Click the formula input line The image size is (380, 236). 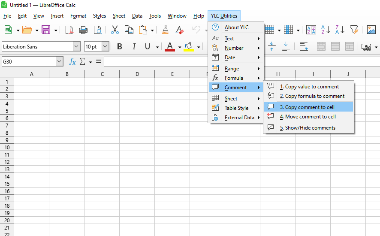click(x=154, y=62)
